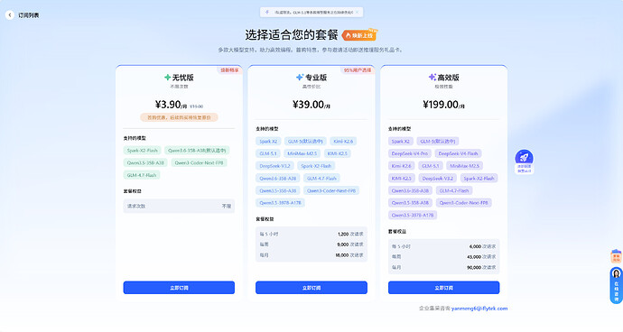Click the blue sparkle icon beside 专业版
The image size is (623, 332).
click(300, 77)
